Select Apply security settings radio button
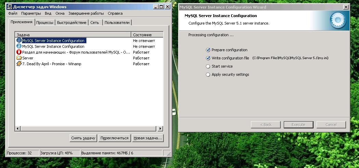 point(208,74)
